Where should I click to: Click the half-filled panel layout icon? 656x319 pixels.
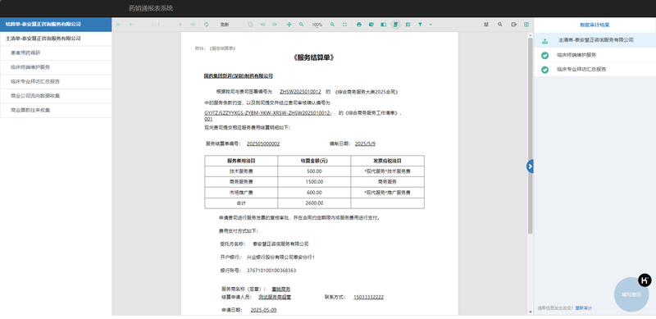click(x=383, y=25)
